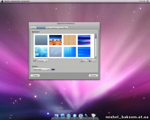
Task: Select the Background tab
Action: 41,28
